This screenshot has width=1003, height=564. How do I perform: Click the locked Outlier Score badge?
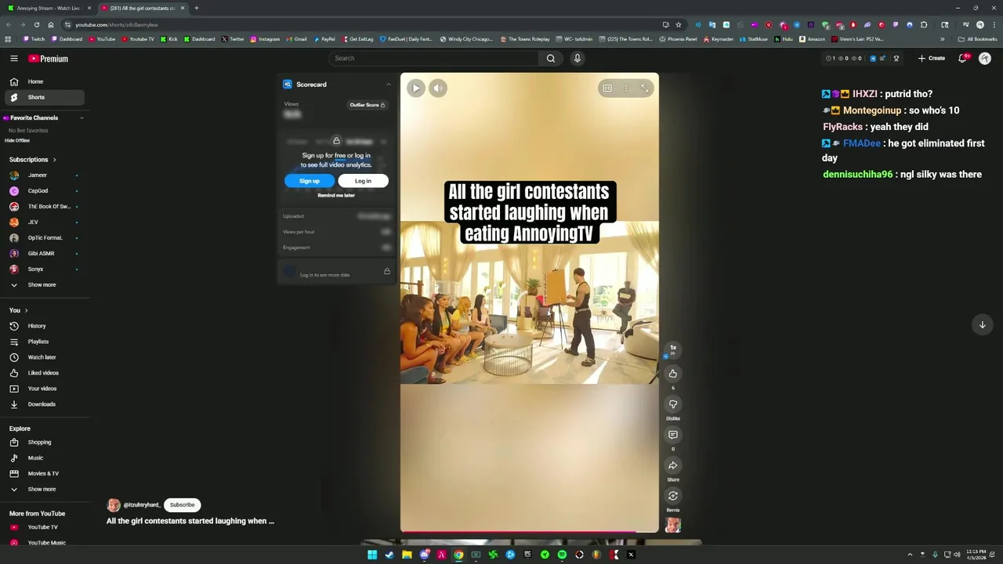(x=367, y=105)
